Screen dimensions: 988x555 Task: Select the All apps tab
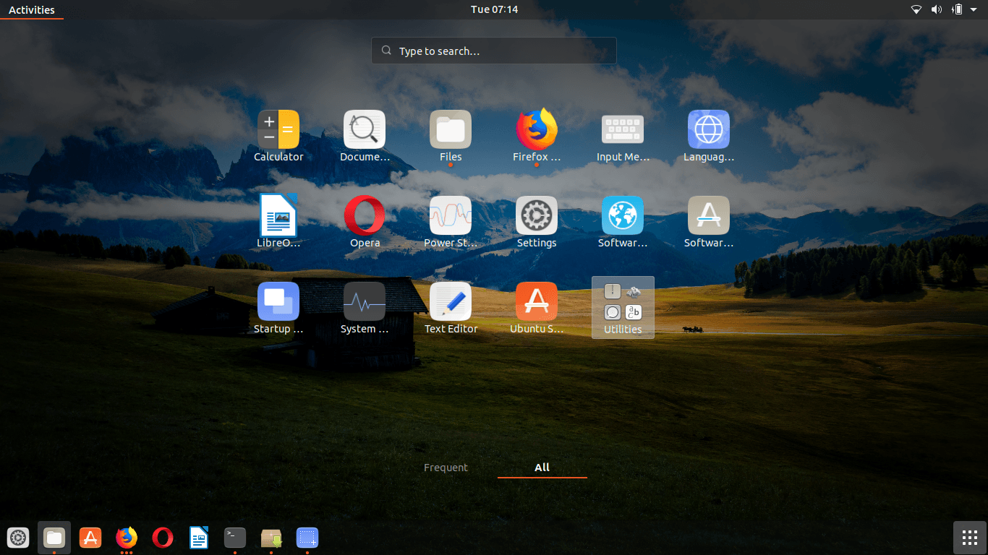(542, 468)
